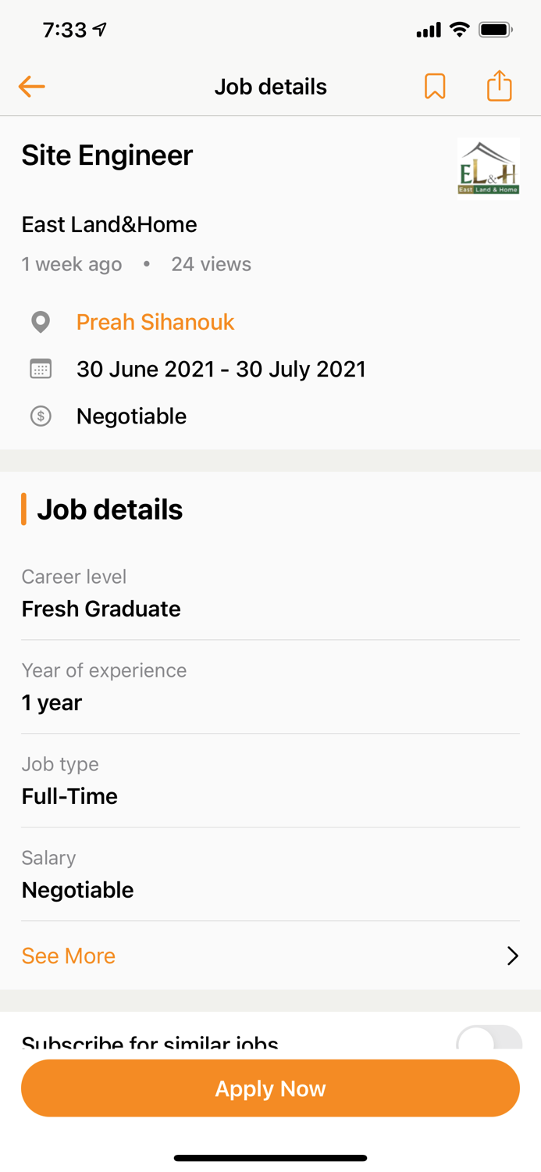This screenshot has height=1172, width=541.
Task: Click the cellular signal bars icon
Action: 428,29
